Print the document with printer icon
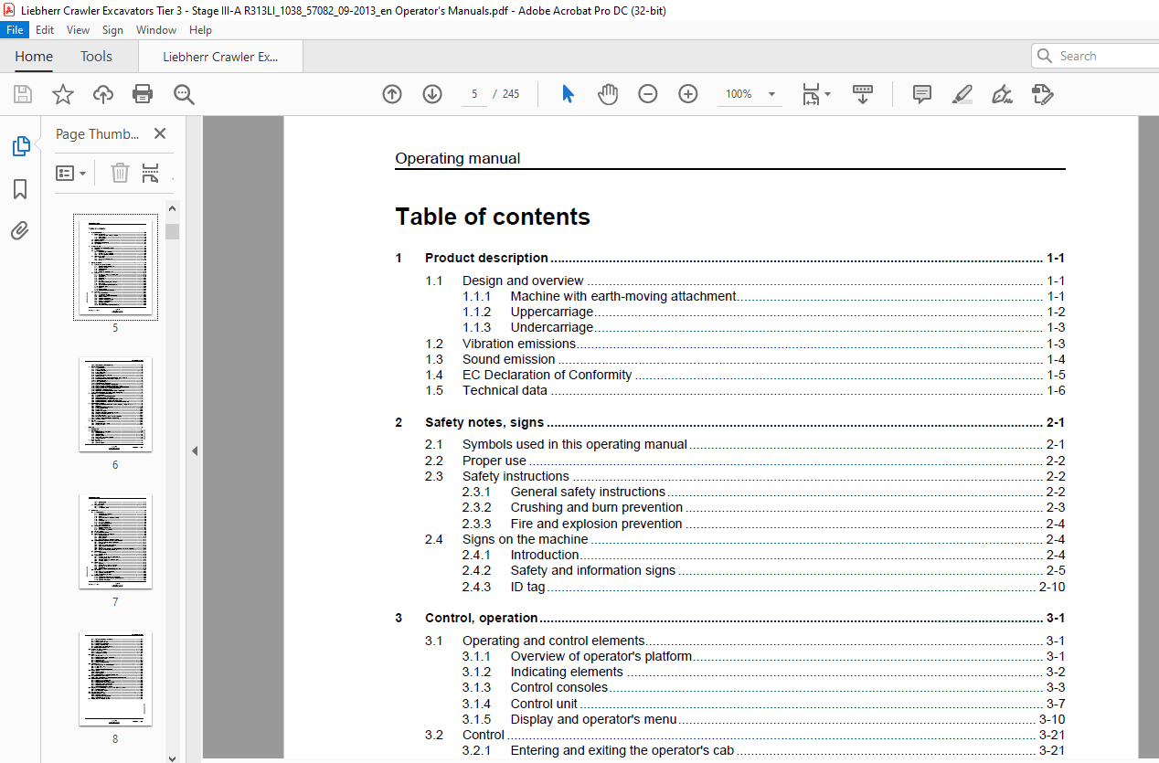Screen dimensions: 1159x763 pyautogui.click(x=143, y=94)
